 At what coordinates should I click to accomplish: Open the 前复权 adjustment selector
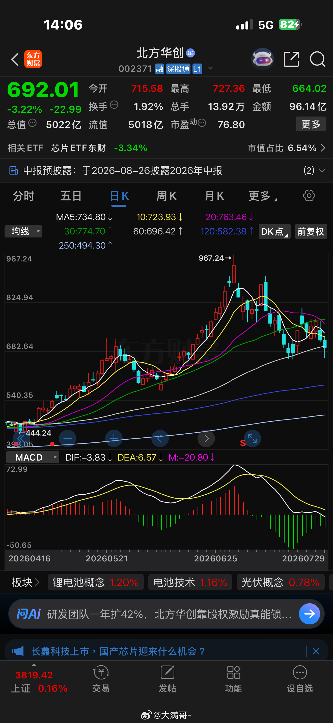point(311,232)
